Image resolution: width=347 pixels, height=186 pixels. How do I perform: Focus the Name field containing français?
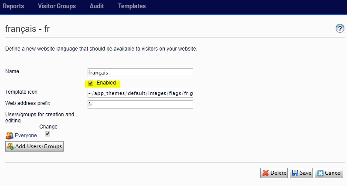[x=140, y=73]
